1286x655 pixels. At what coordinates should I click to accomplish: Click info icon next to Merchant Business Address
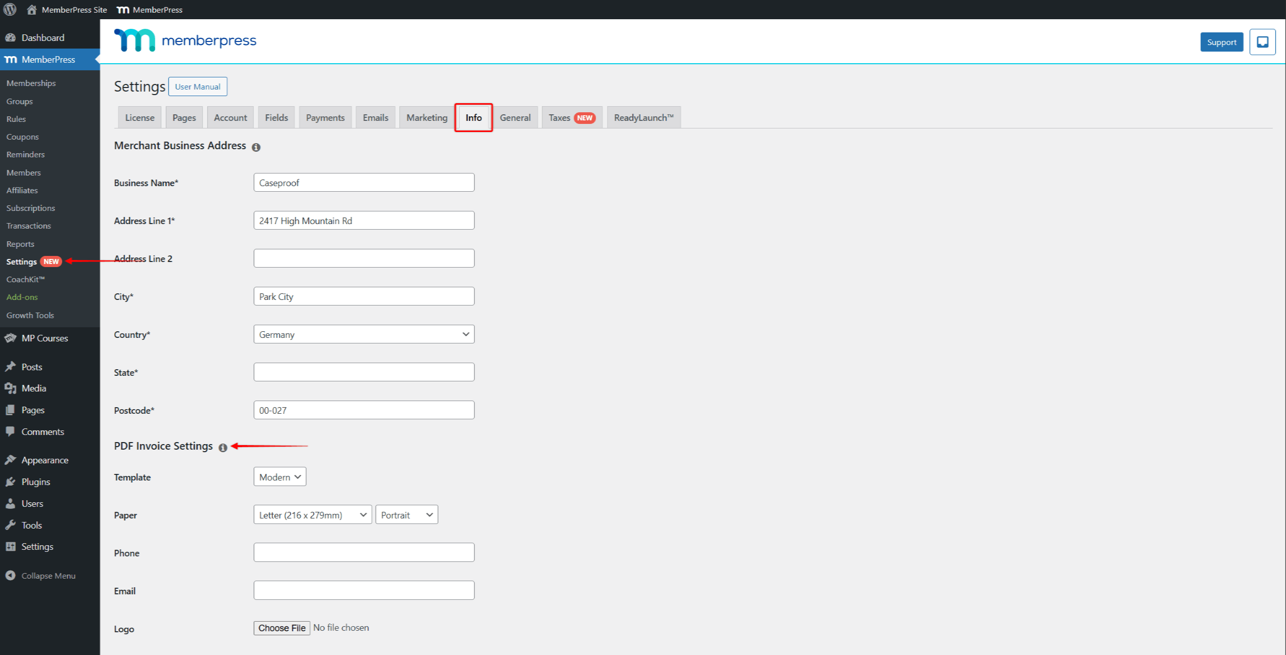click(256, 147)
